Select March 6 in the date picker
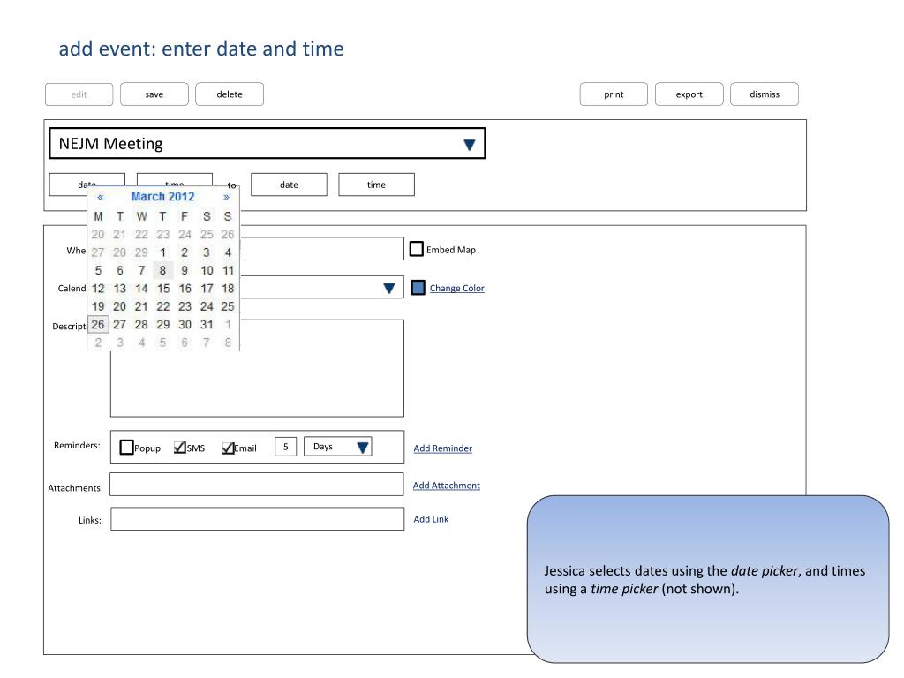This screenshot has height=678, width=904. pyautogui.click(x=120, y=270)
